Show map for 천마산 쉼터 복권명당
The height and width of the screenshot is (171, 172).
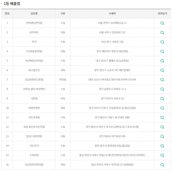[162, 89]
